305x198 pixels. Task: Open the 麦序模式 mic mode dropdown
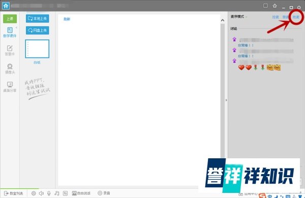239,17
